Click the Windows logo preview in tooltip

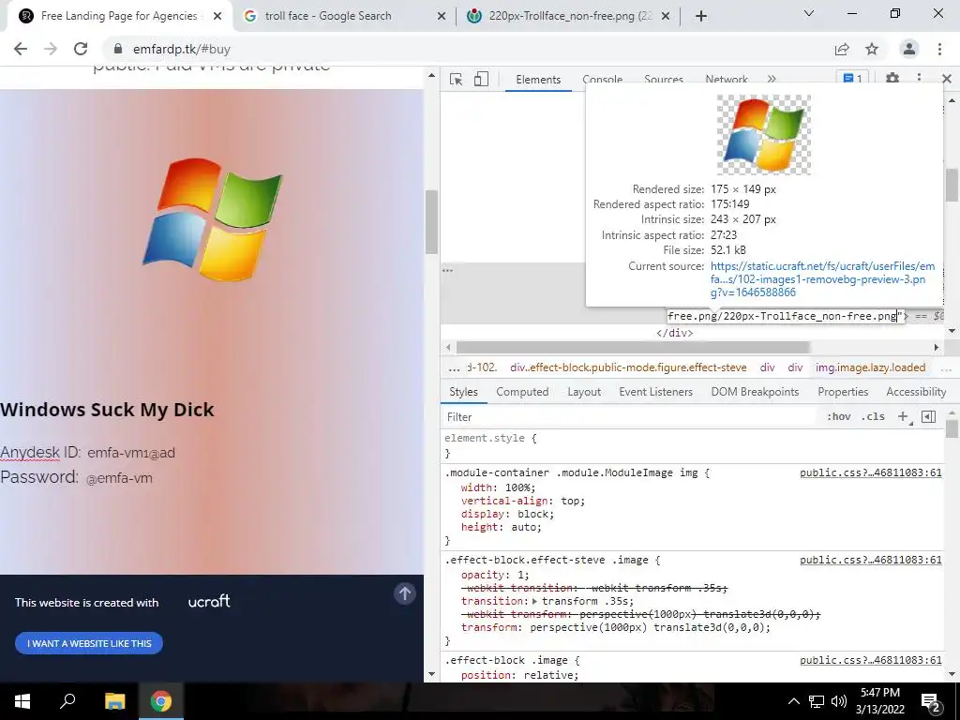pyautogui.click(x=763, y=135)
